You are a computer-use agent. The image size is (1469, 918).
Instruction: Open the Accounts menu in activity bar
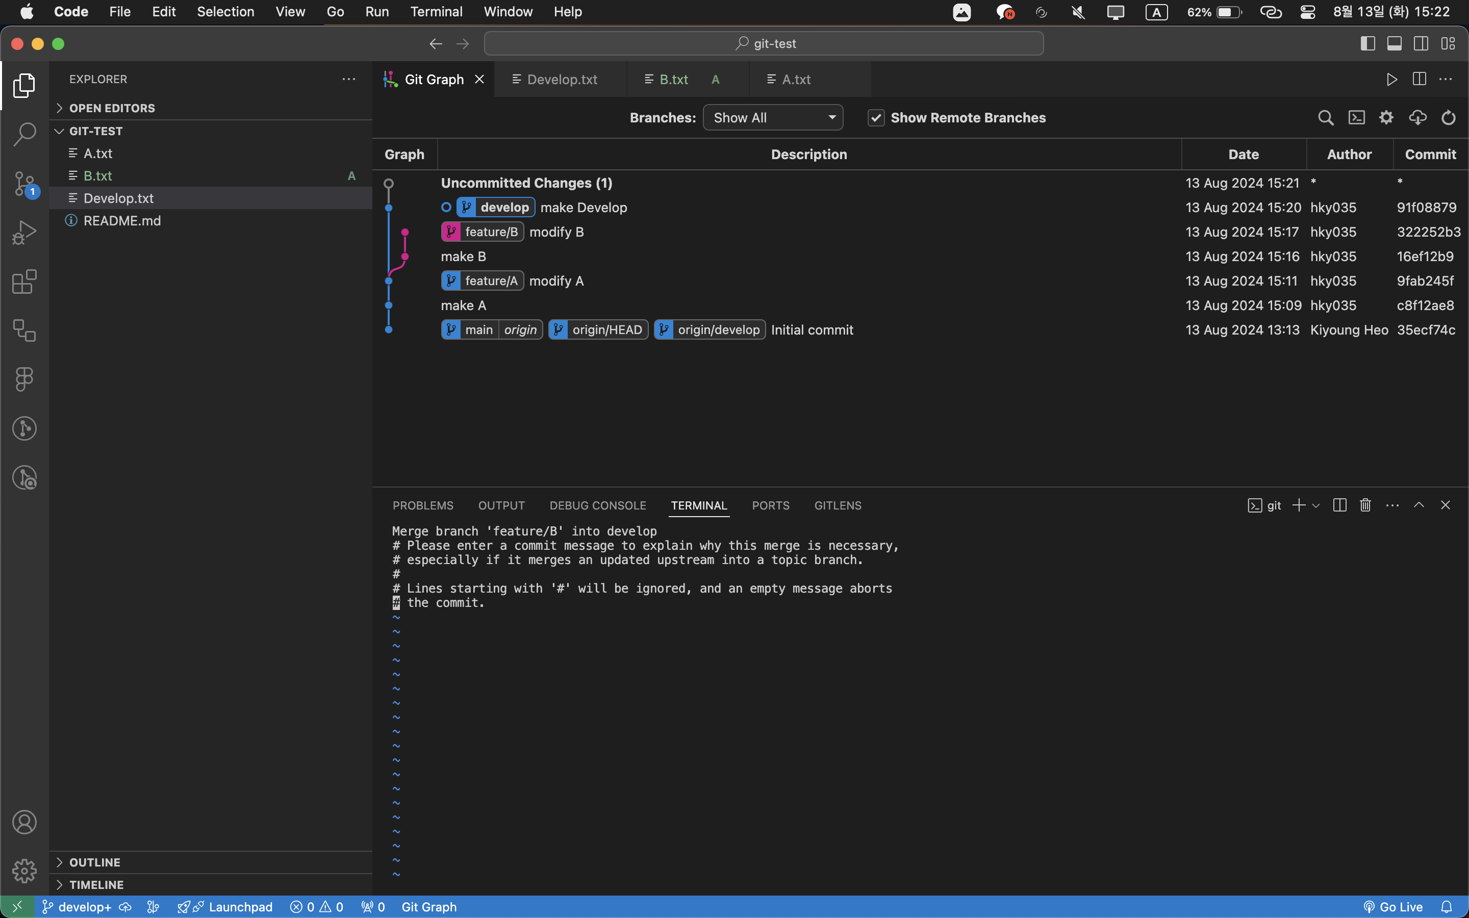tap(24, 822)
